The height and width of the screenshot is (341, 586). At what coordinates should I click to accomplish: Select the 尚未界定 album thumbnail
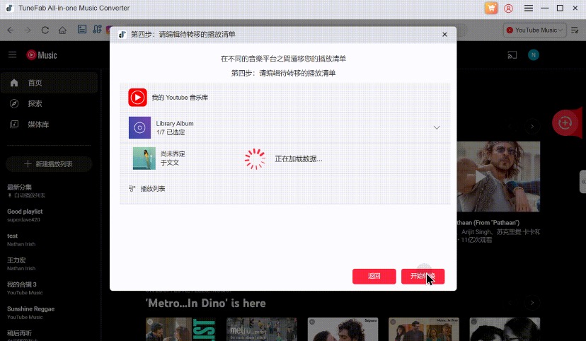[x=144, y=158]
